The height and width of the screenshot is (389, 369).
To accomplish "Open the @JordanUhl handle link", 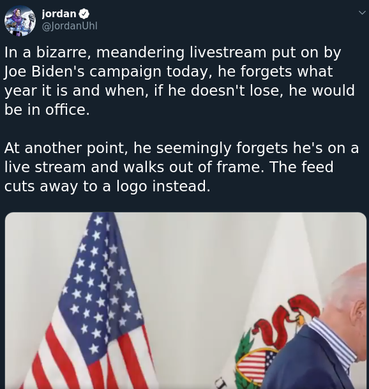I will 70,26.
